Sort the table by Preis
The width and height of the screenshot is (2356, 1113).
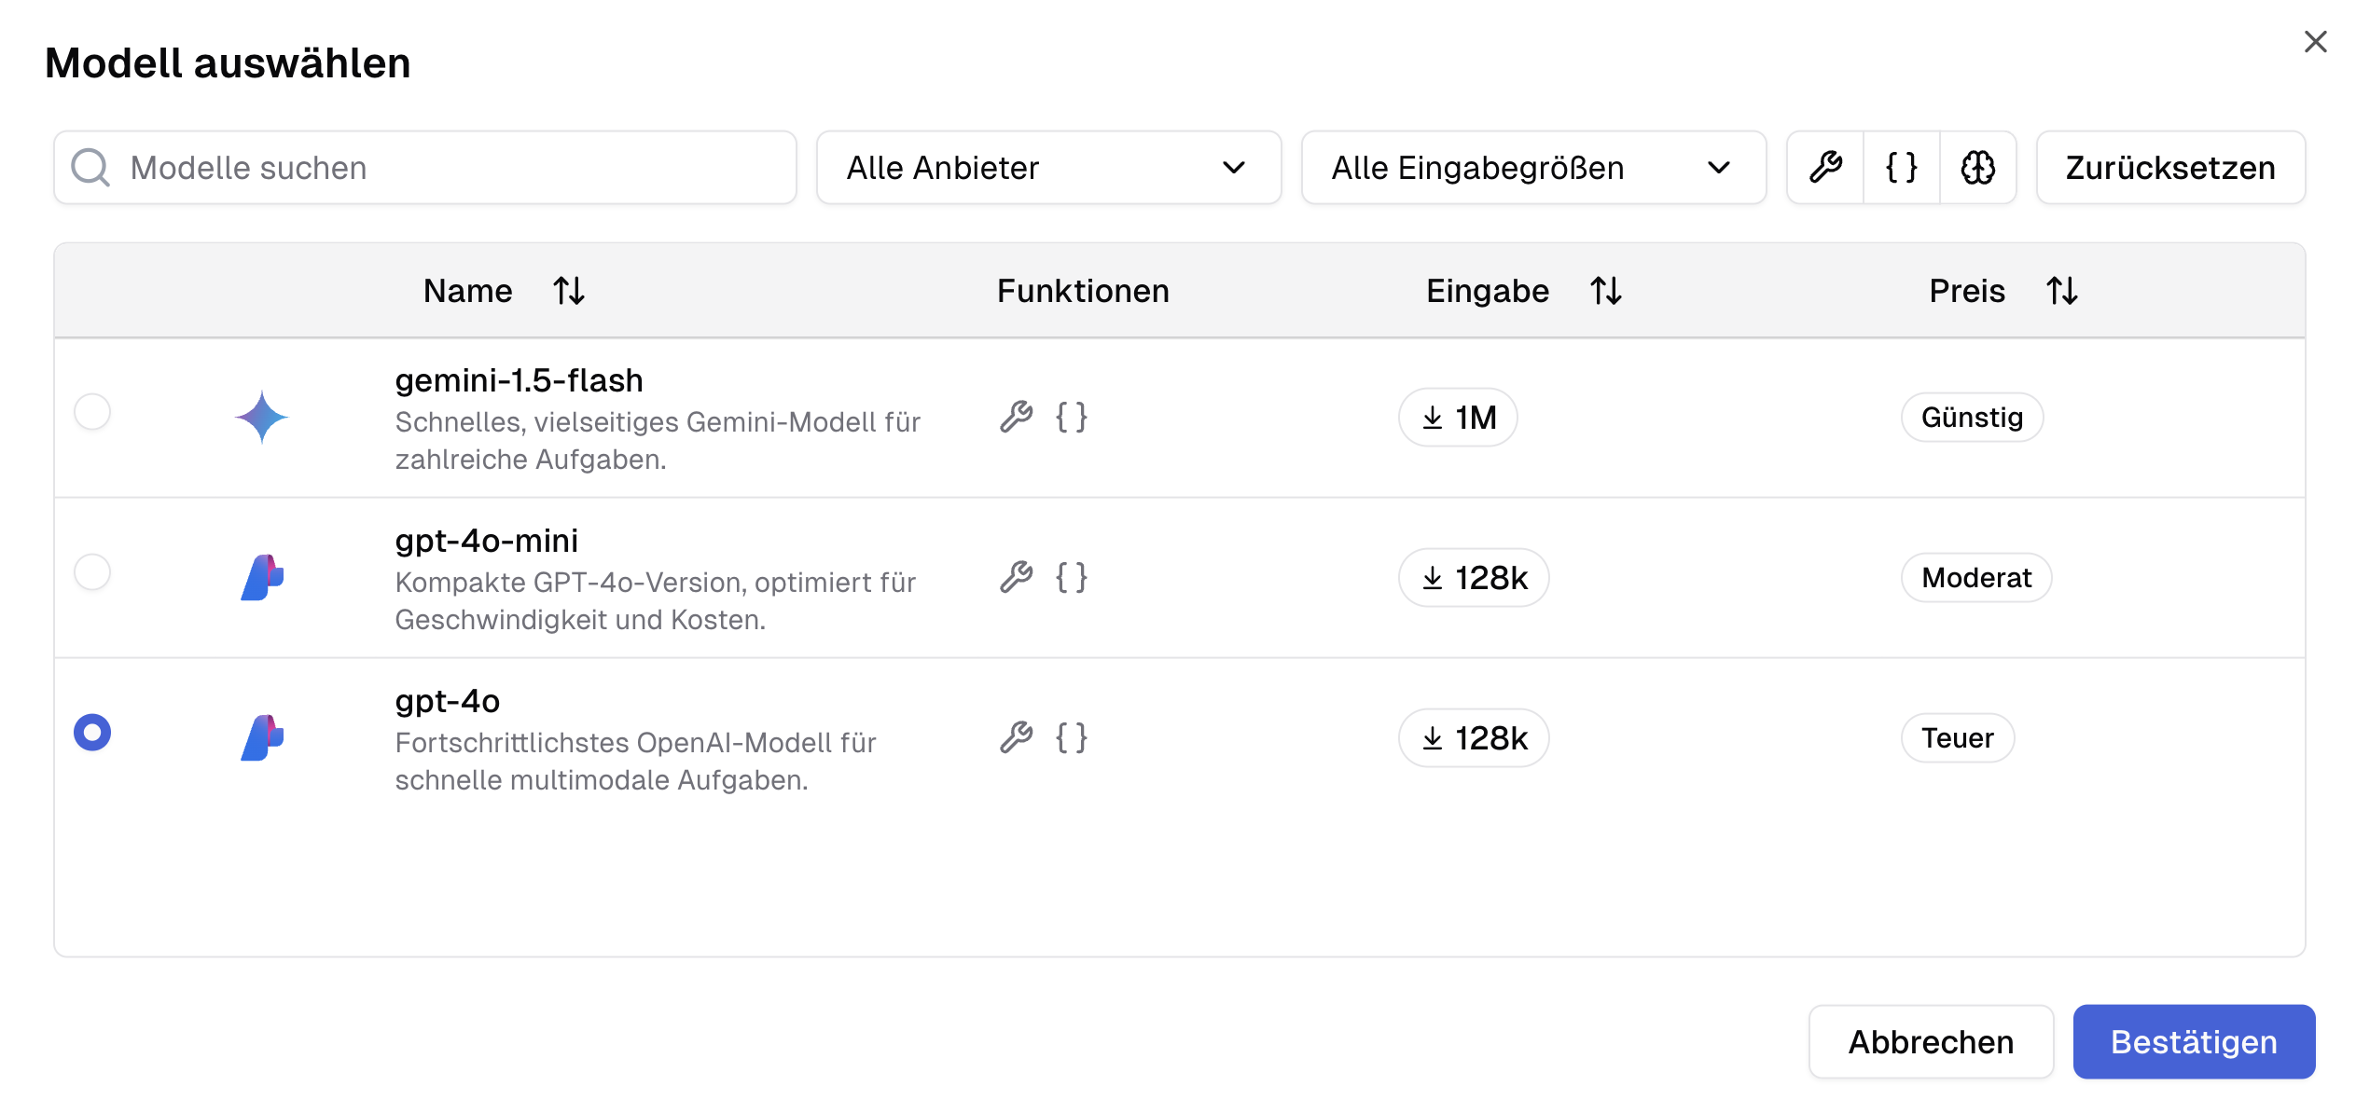(x=2061, y=290)
